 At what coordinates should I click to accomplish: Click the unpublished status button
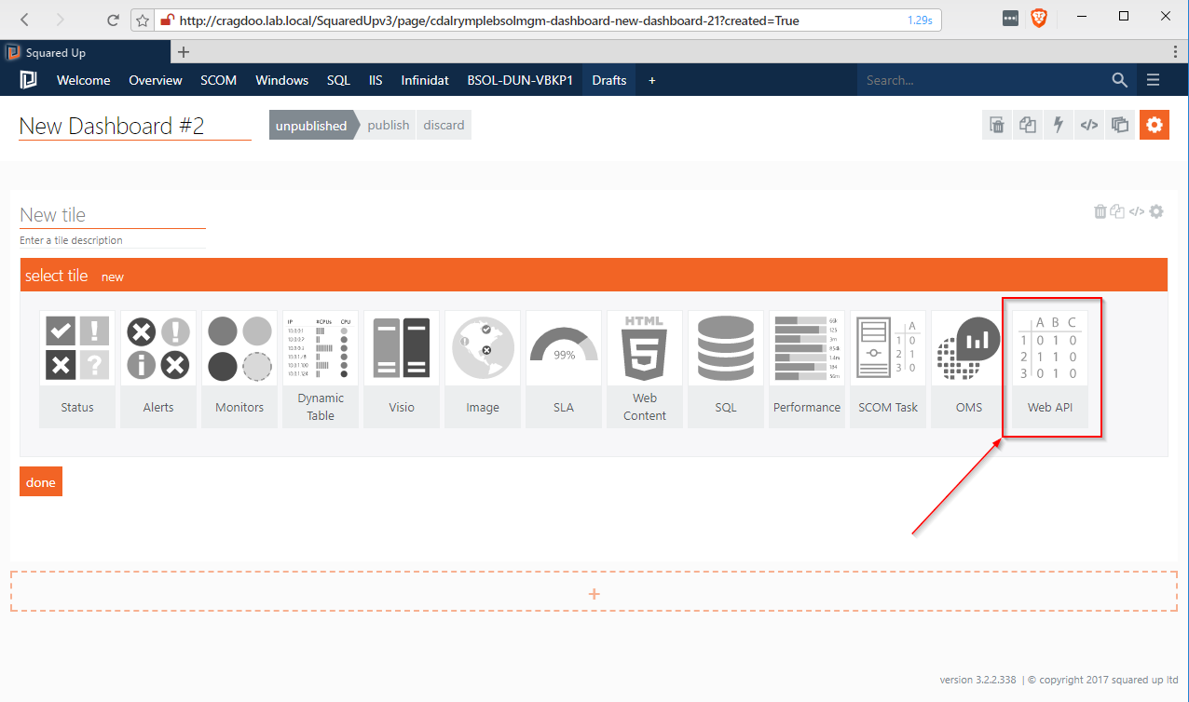click(x=311, y=126)
